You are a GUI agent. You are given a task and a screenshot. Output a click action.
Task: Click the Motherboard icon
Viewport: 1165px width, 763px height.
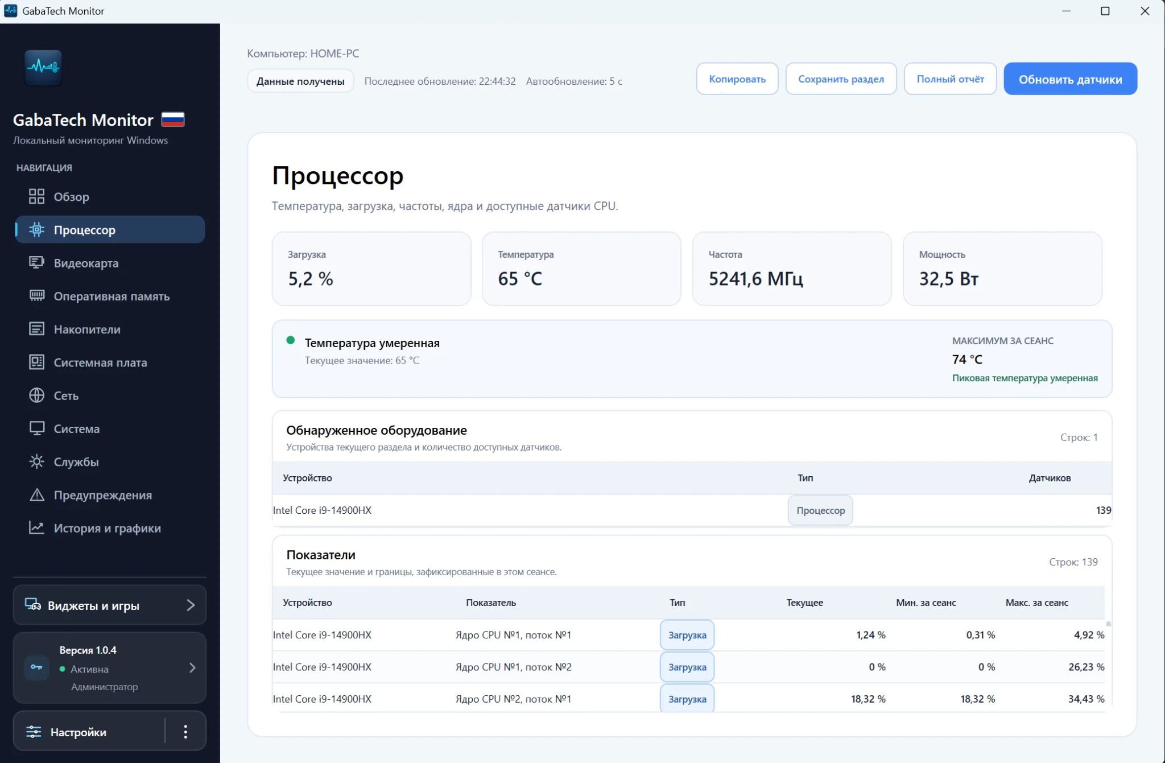pyautogui.click(x=36, y=362)
